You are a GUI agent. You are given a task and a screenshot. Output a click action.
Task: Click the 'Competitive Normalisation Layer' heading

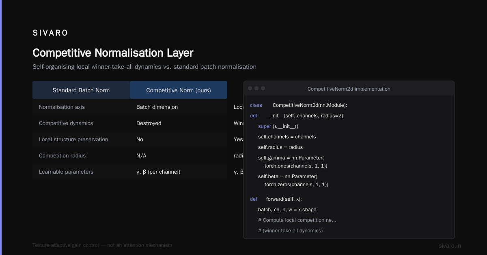pos(113,53)
